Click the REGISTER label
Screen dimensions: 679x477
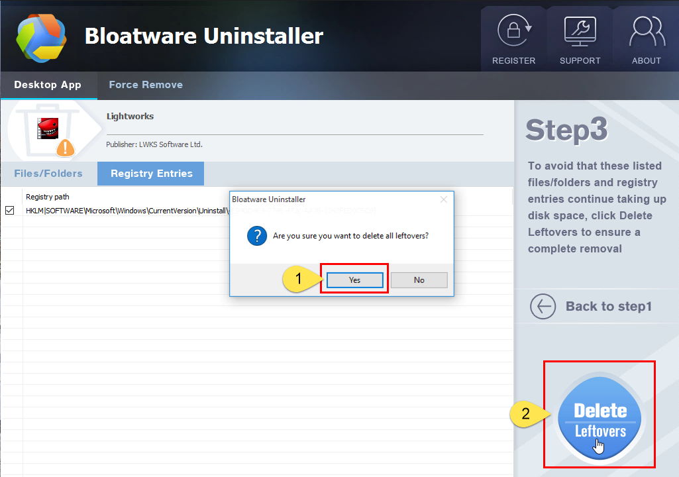pyautogui.click(x=514, y=61)
